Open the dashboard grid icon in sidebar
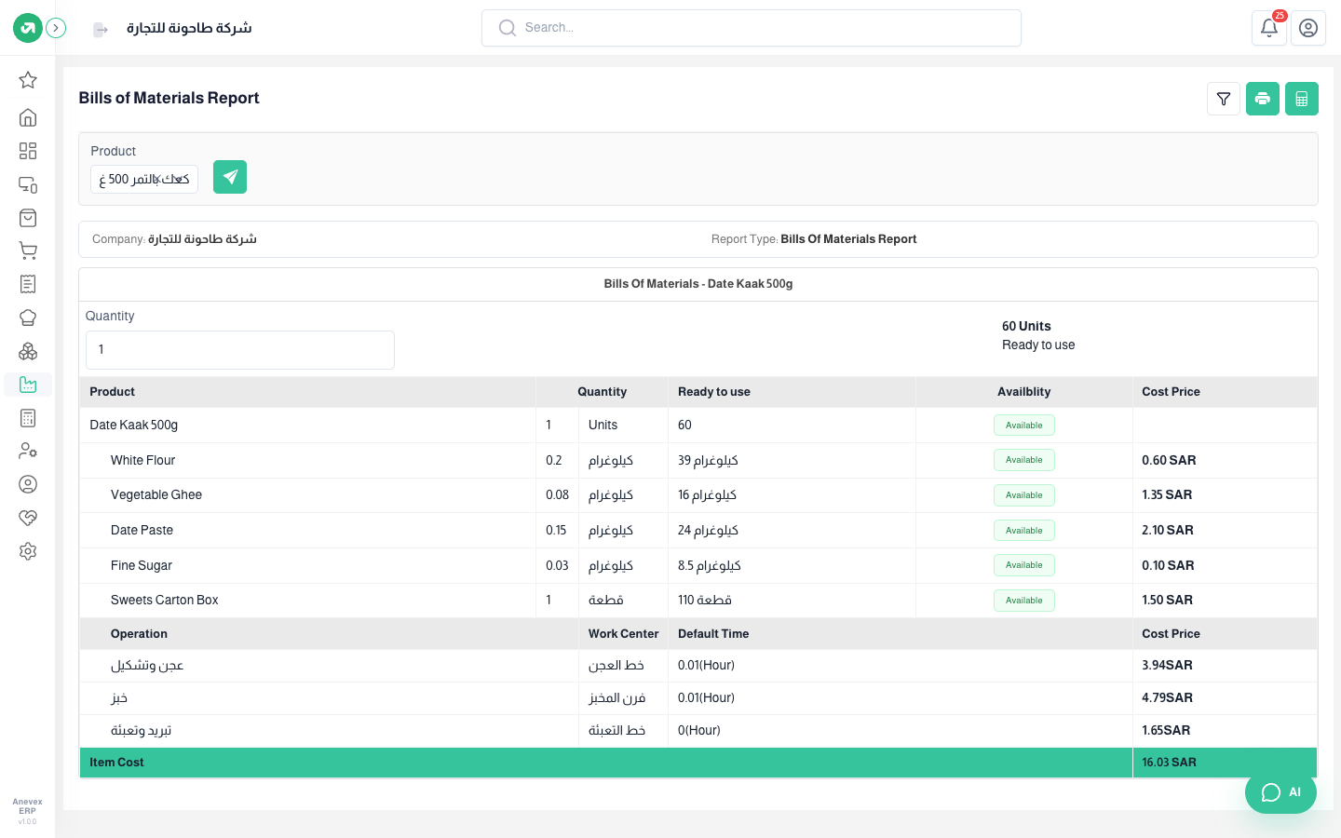Viewport: 1341px width, 838px height. pyautogui.click(x=28, y=151)
